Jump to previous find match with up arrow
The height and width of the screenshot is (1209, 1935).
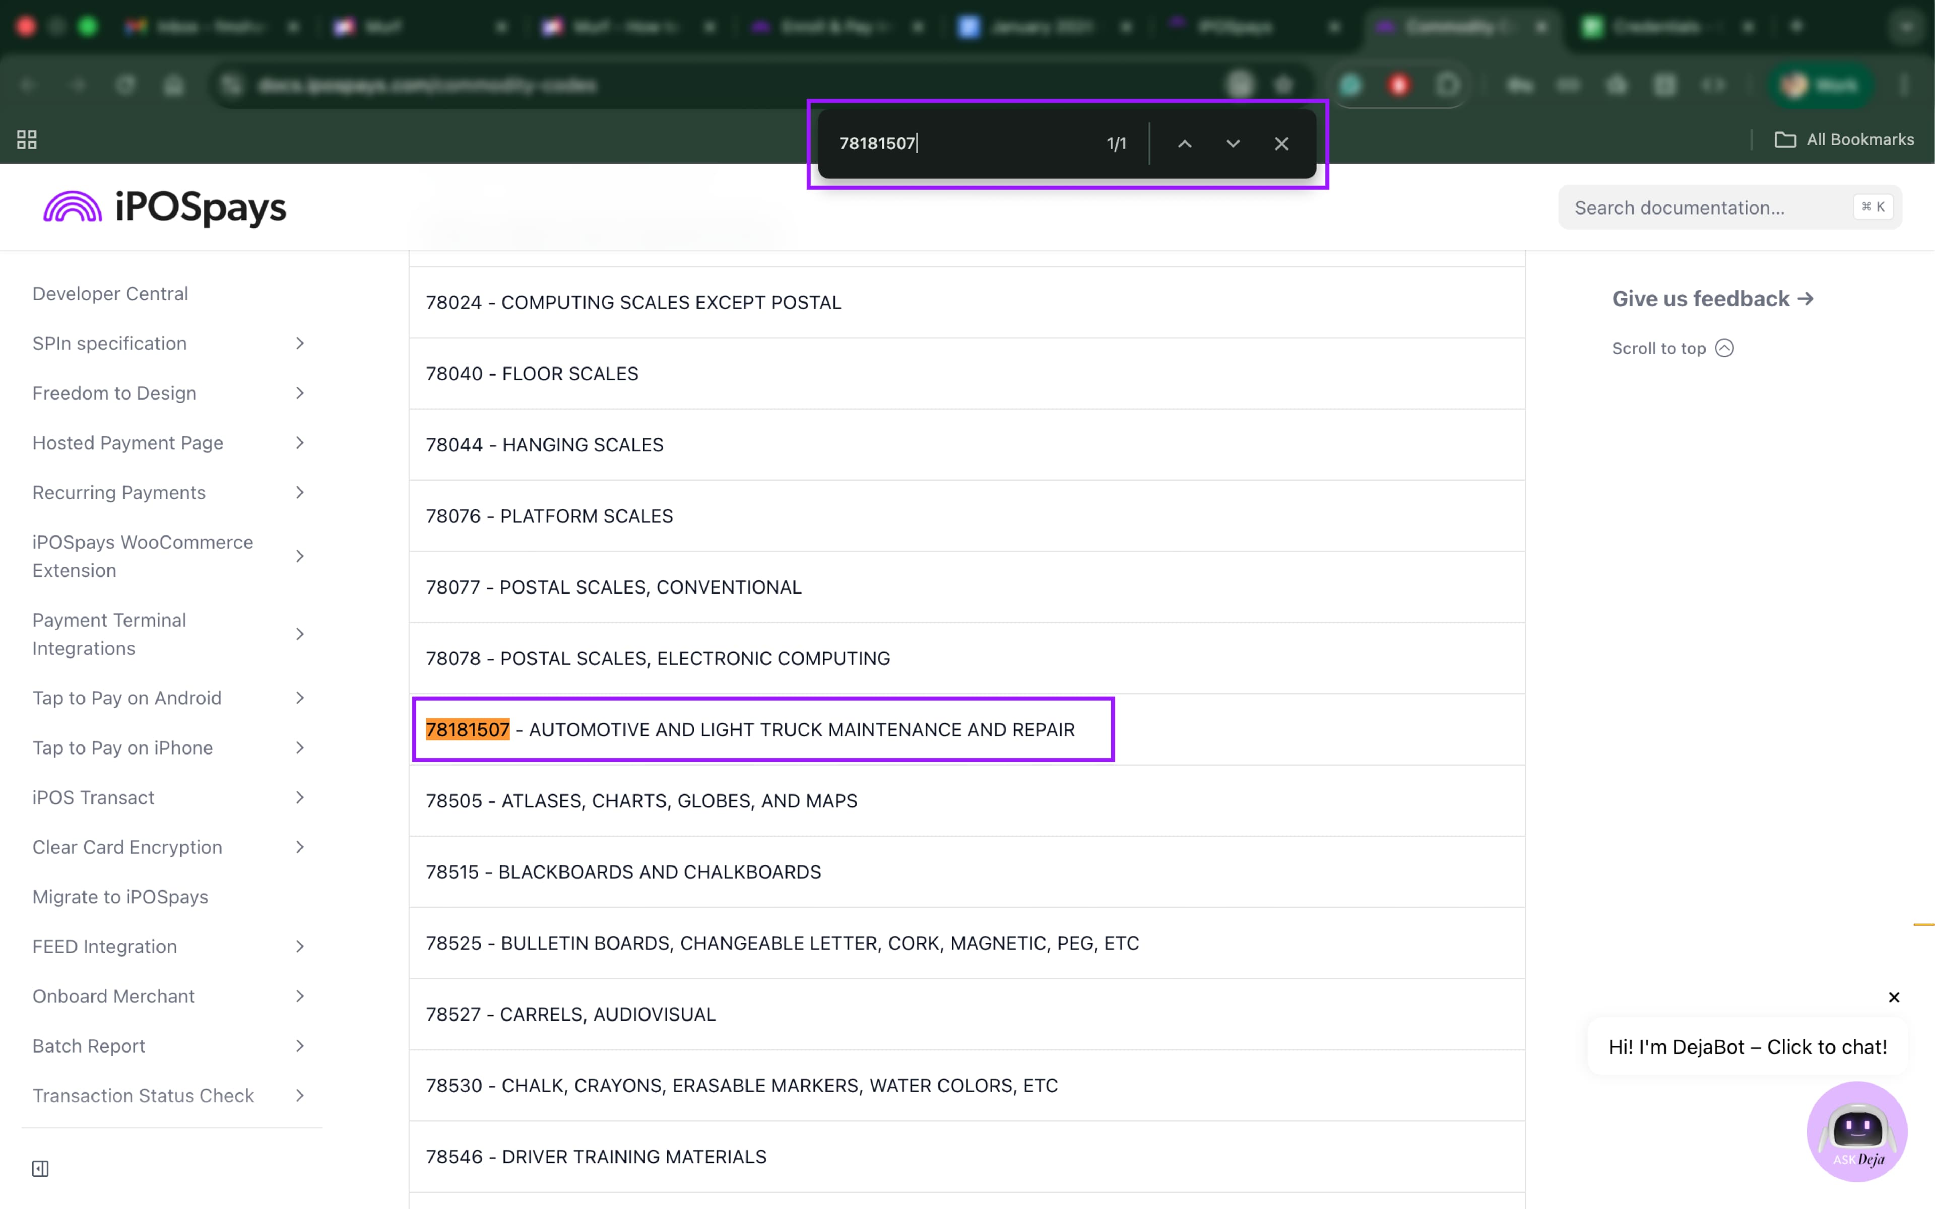pyautogui.click(x=1184, y=144)
